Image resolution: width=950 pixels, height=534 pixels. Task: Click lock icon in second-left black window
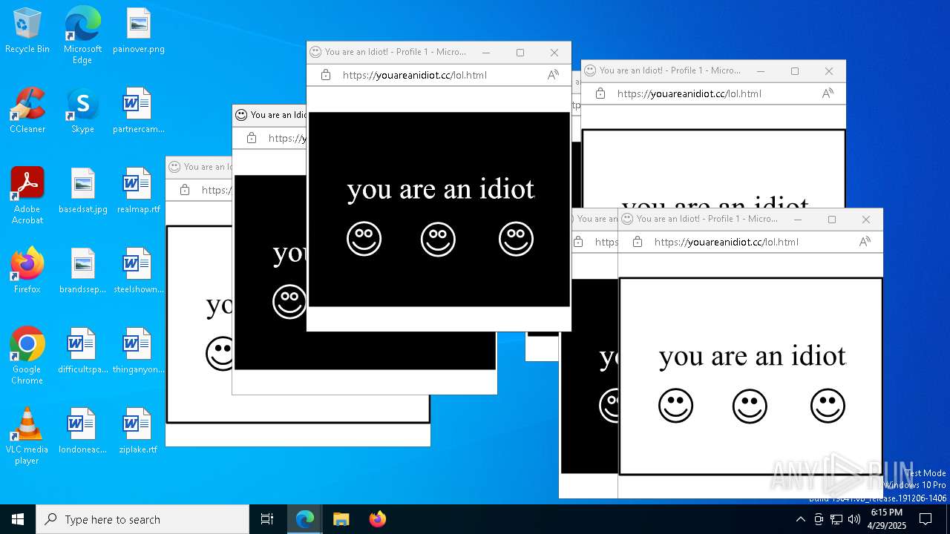[251, 138]
